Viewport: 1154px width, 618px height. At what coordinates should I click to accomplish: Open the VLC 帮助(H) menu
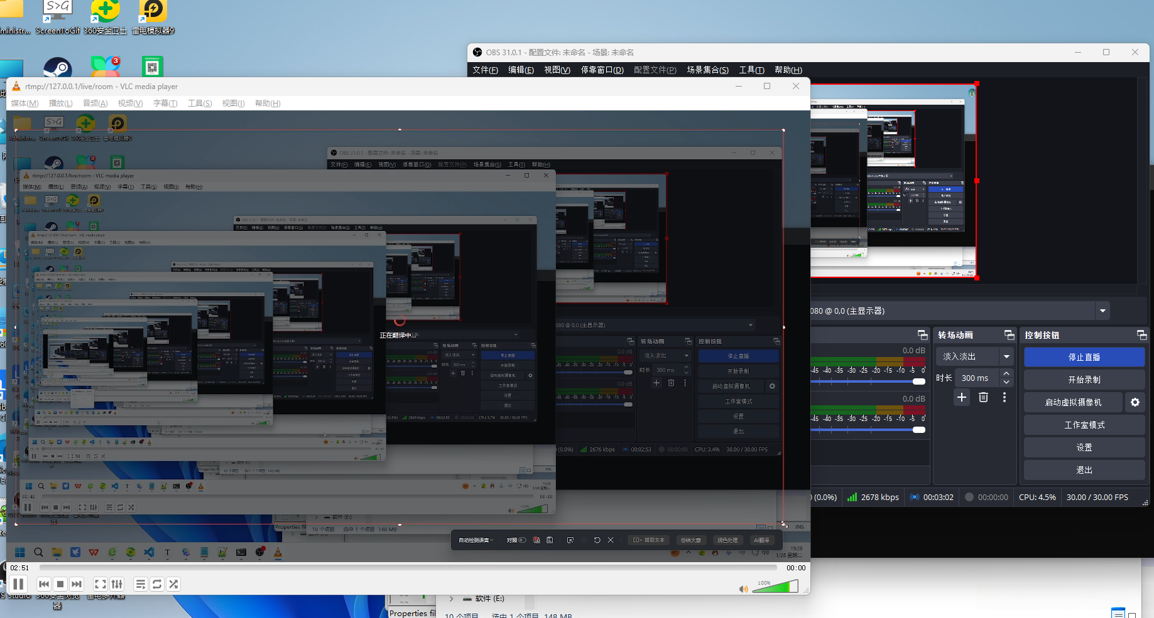(268, 104)
